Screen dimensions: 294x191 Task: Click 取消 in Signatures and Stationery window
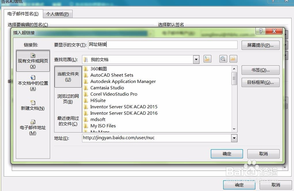click(276, 185)
